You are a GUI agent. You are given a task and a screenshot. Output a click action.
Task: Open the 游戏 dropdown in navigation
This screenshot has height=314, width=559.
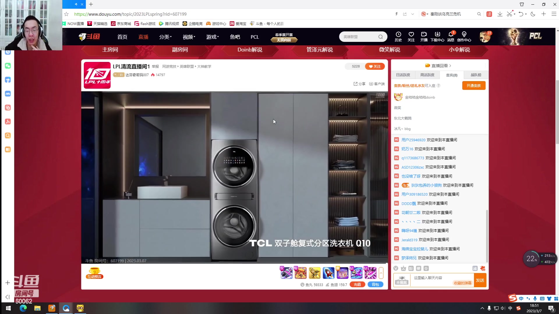(x=213, y=37)
